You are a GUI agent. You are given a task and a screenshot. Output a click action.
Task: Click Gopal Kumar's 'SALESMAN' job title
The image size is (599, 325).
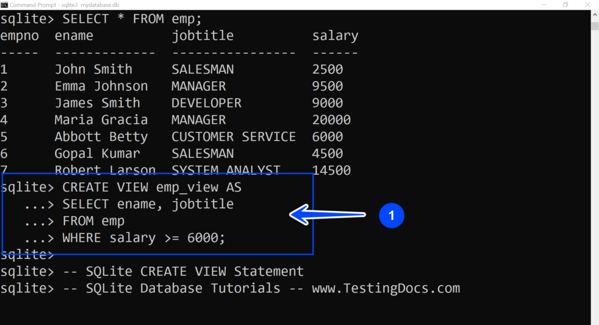tap(202, 154)
